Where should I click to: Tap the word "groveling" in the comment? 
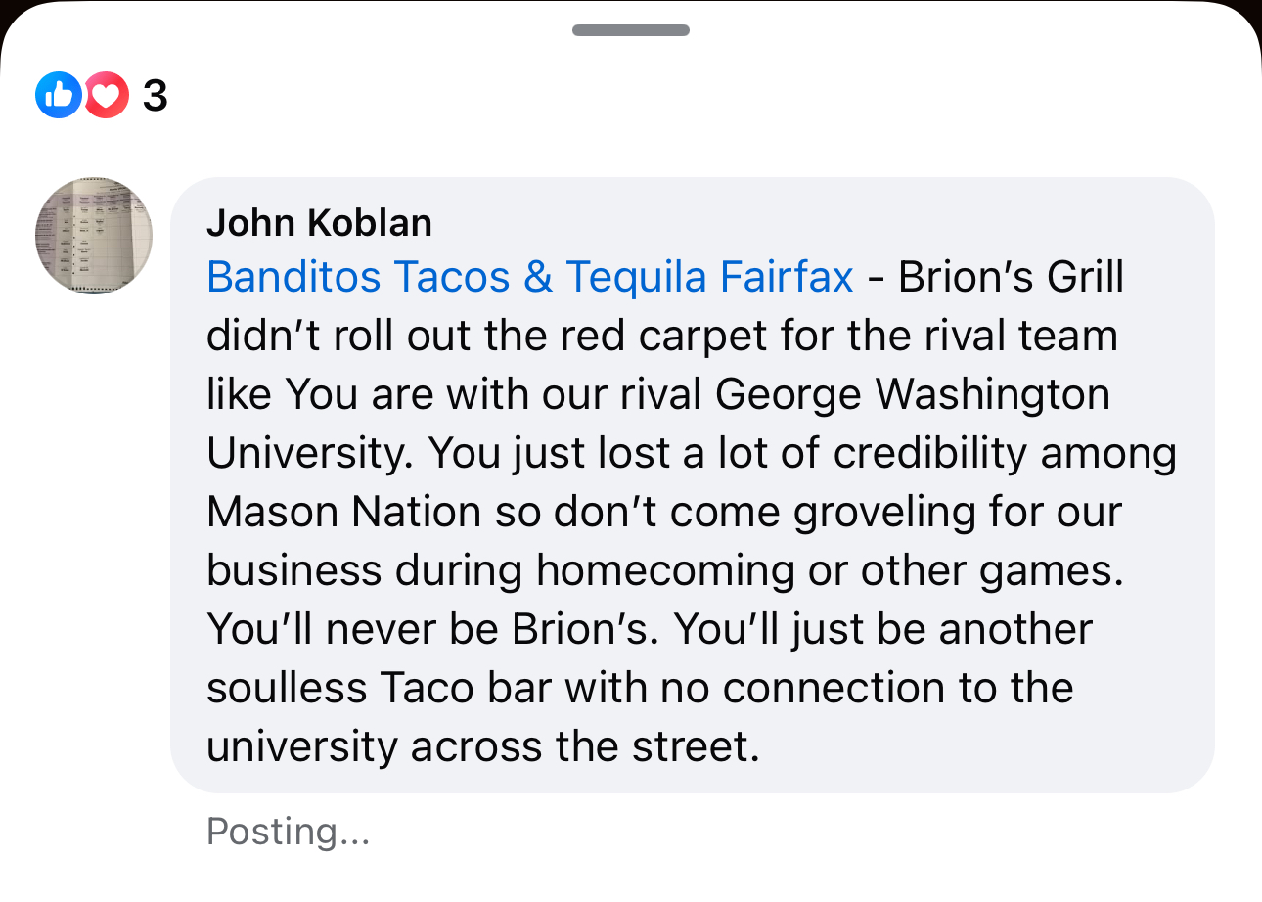coord(886,512)
